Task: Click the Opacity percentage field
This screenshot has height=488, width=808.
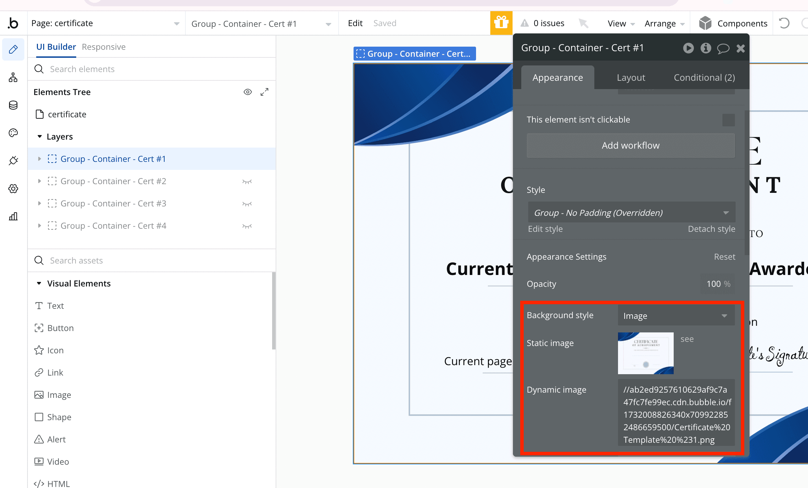Action: point(717,284)
